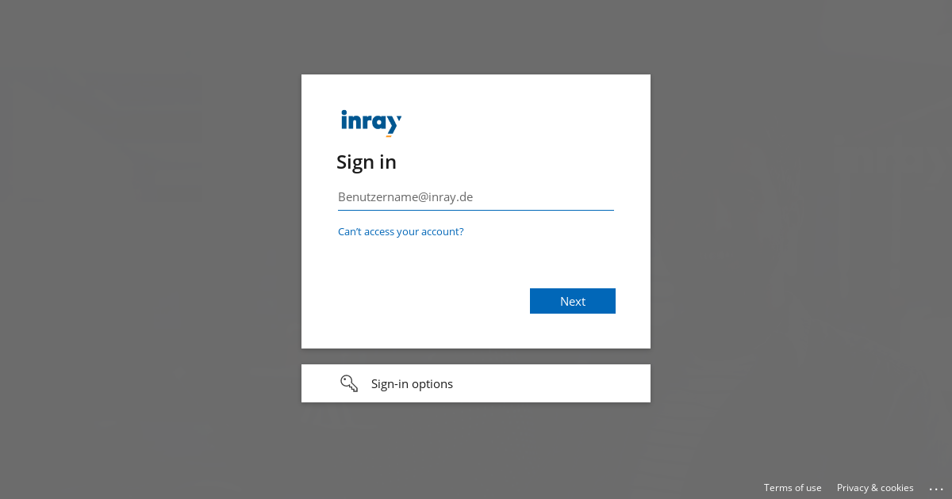Open Sign-in options panel
This screenshot has width=952, height=499.
[476, 383]
